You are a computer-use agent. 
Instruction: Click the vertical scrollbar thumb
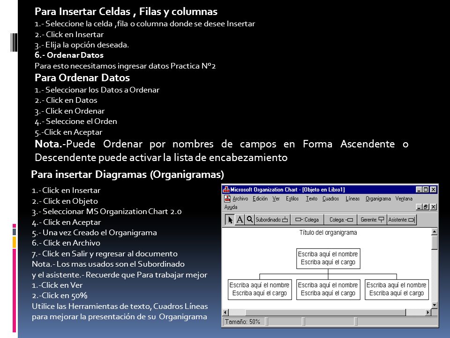[435, 242]
